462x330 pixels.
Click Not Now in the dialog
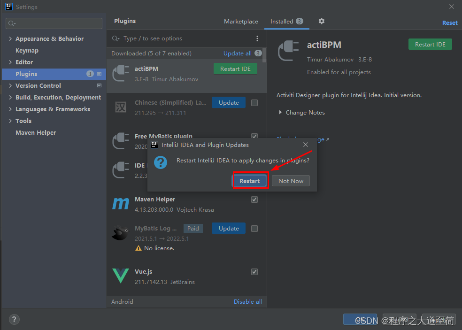click(x=291, y=181)
